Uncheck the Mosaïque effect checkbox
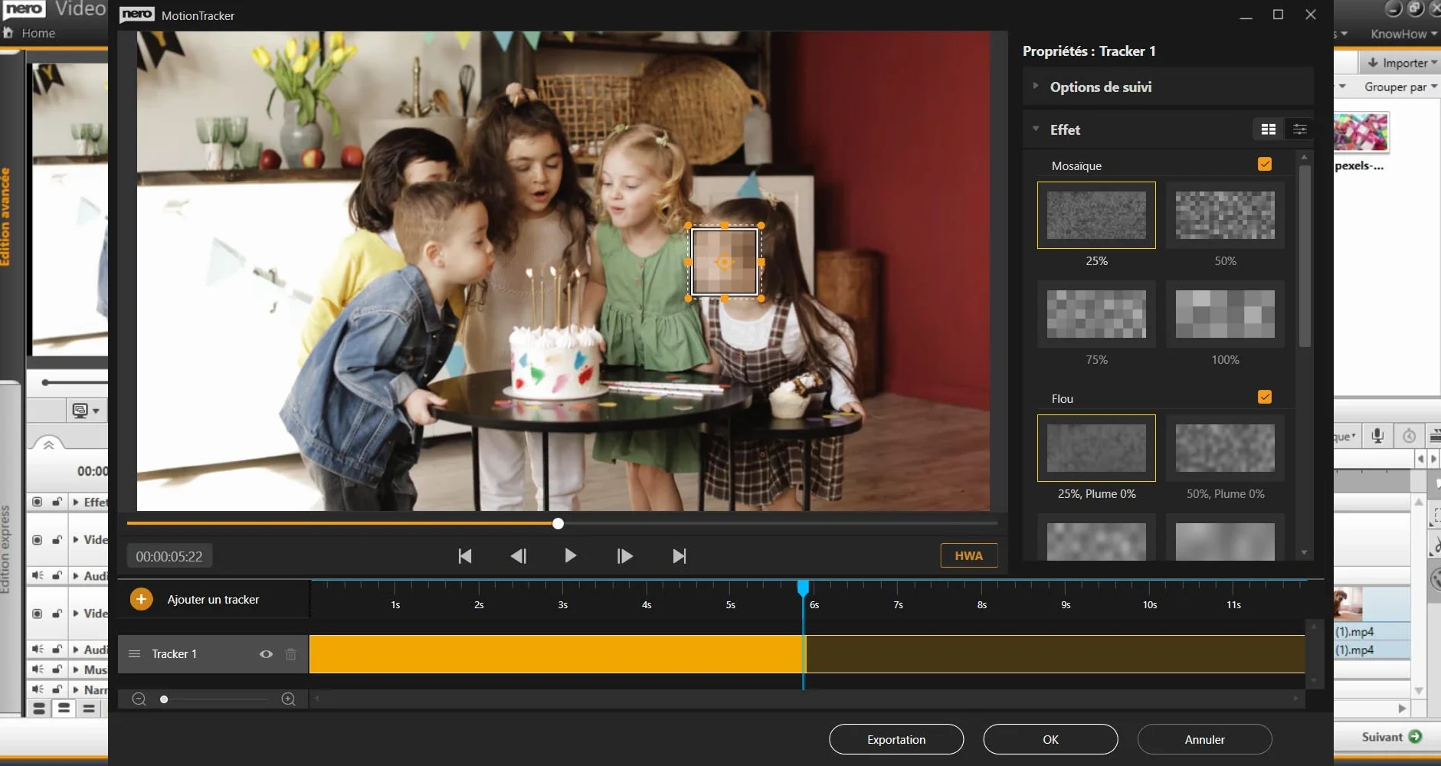Screen dimensions: 1441x766 [x=1265, y=164]
